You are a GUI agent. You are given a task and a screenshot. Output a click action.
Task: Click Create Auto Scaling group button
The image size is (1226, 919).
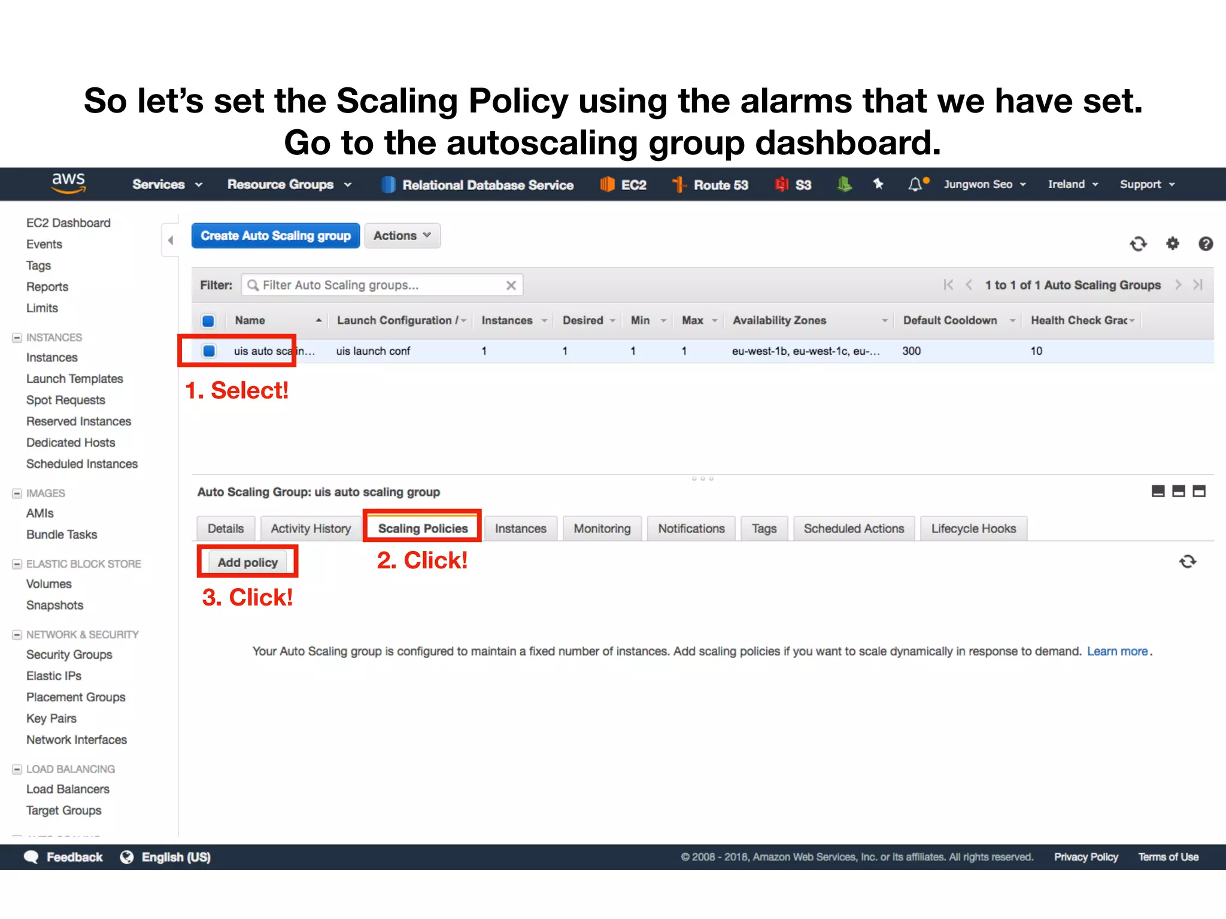[276, 236]
